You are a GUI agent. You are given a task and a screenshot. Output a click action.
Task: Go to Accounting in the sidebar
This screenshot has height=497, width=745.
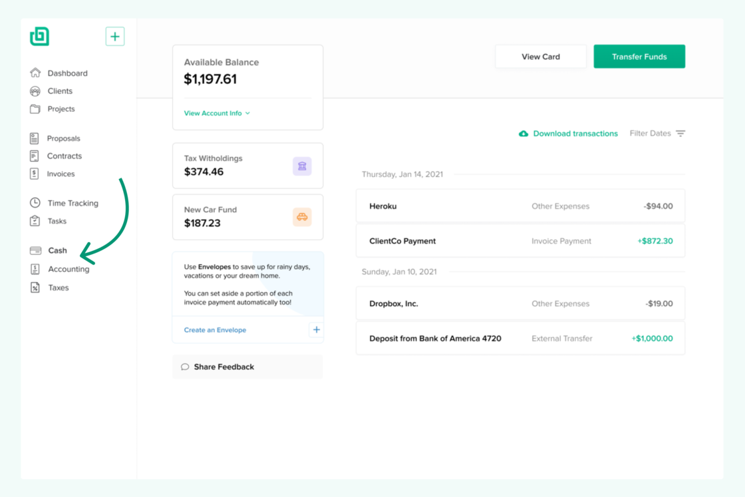(69, 269)
